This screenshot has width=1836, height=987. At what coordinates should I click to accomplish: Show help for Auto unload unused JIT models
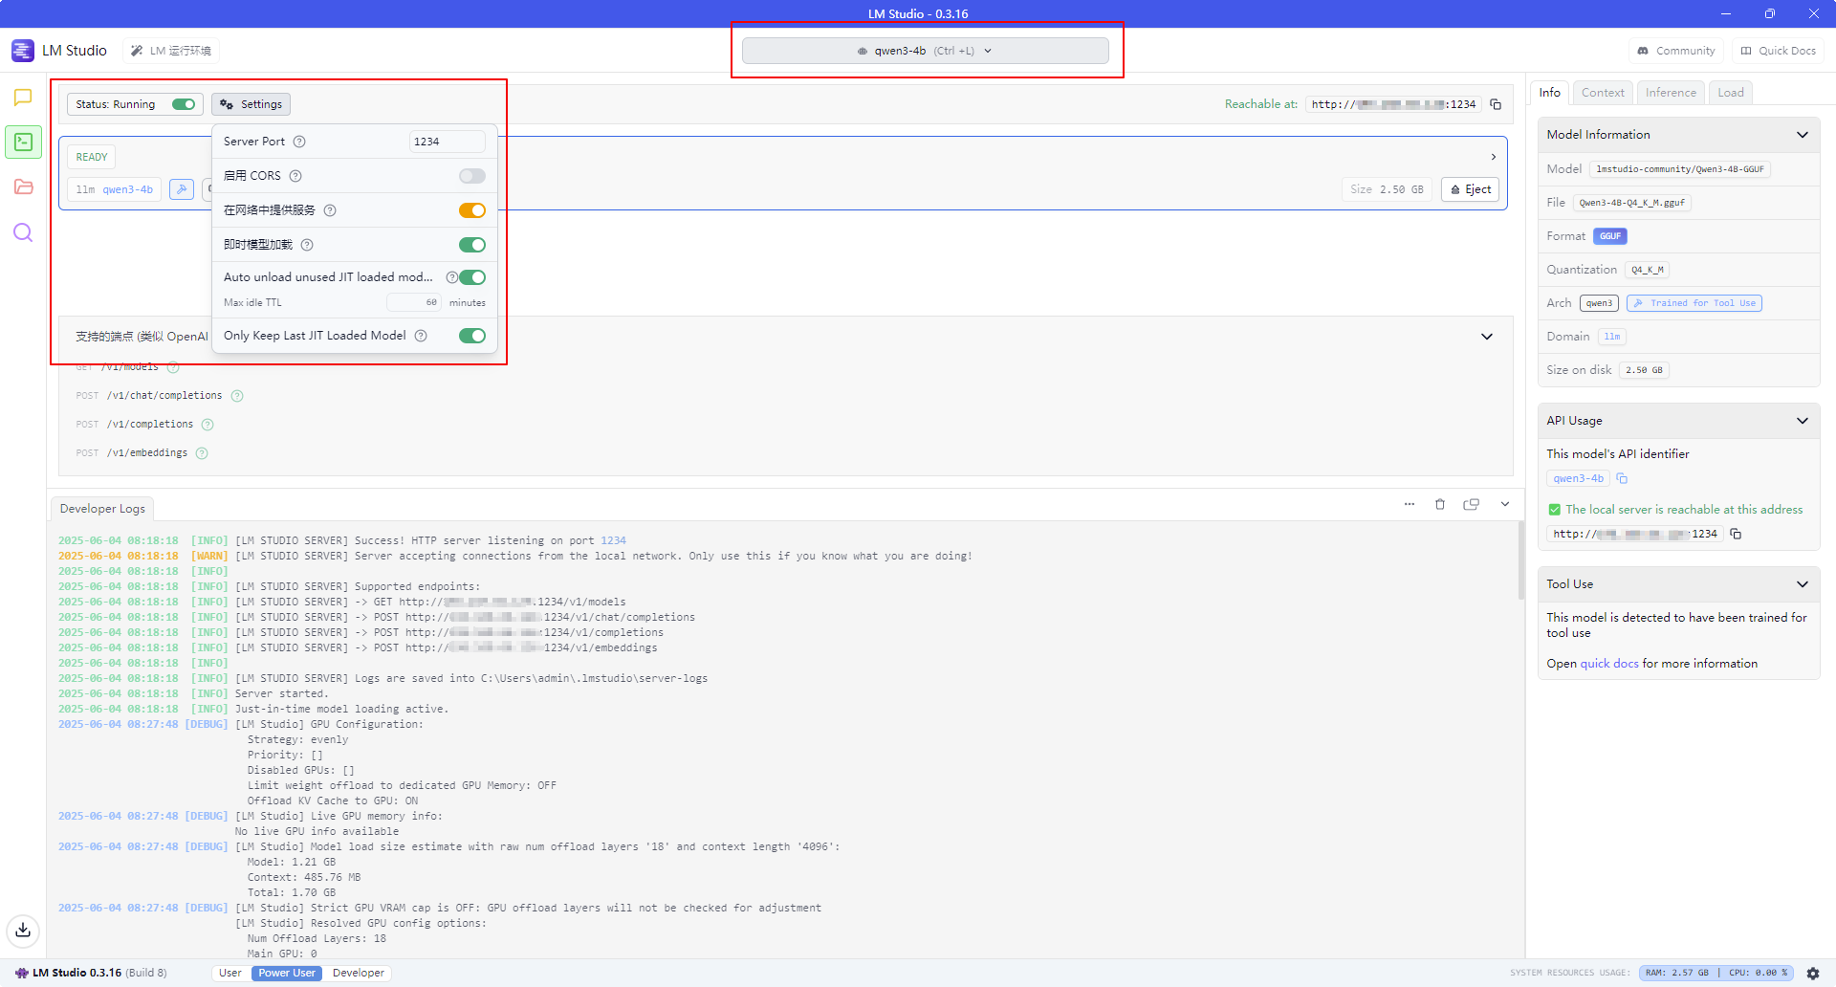(x=451, y=277)
